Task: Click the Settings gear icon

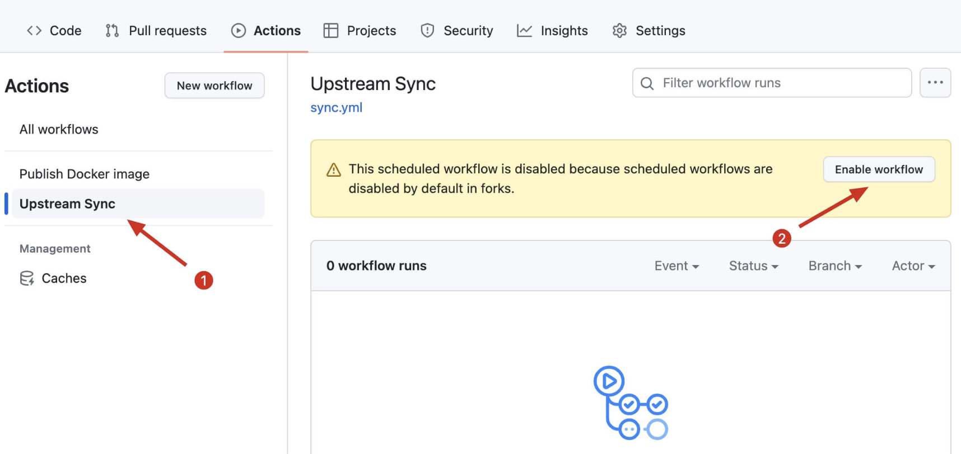Action: (x=619, y=31)
